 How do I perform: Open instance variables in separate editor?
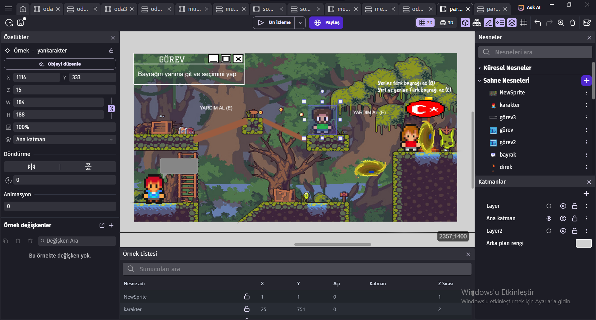(102, 226)
